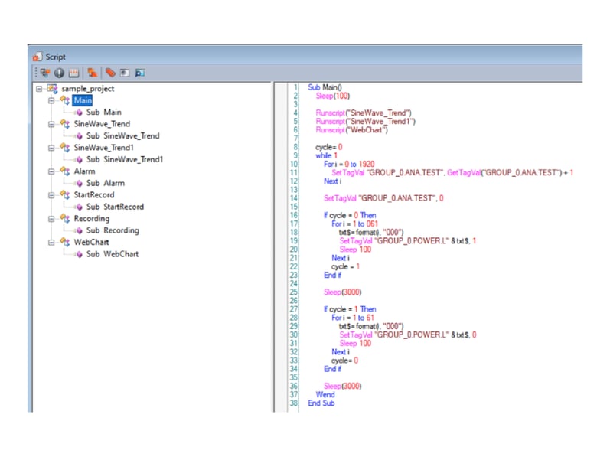The width and height of the screenshot is (610, 457).
Task: Select the Alarm script in tree
Action: coord(84,171)
